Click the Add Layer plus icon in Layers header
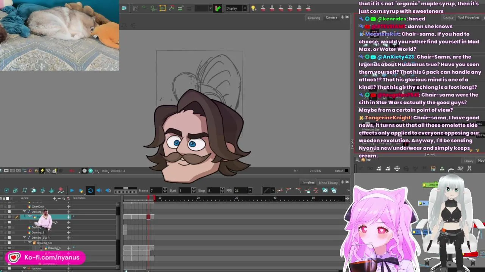Viewport: 485px width, 272px height. (x=55, y=198)
